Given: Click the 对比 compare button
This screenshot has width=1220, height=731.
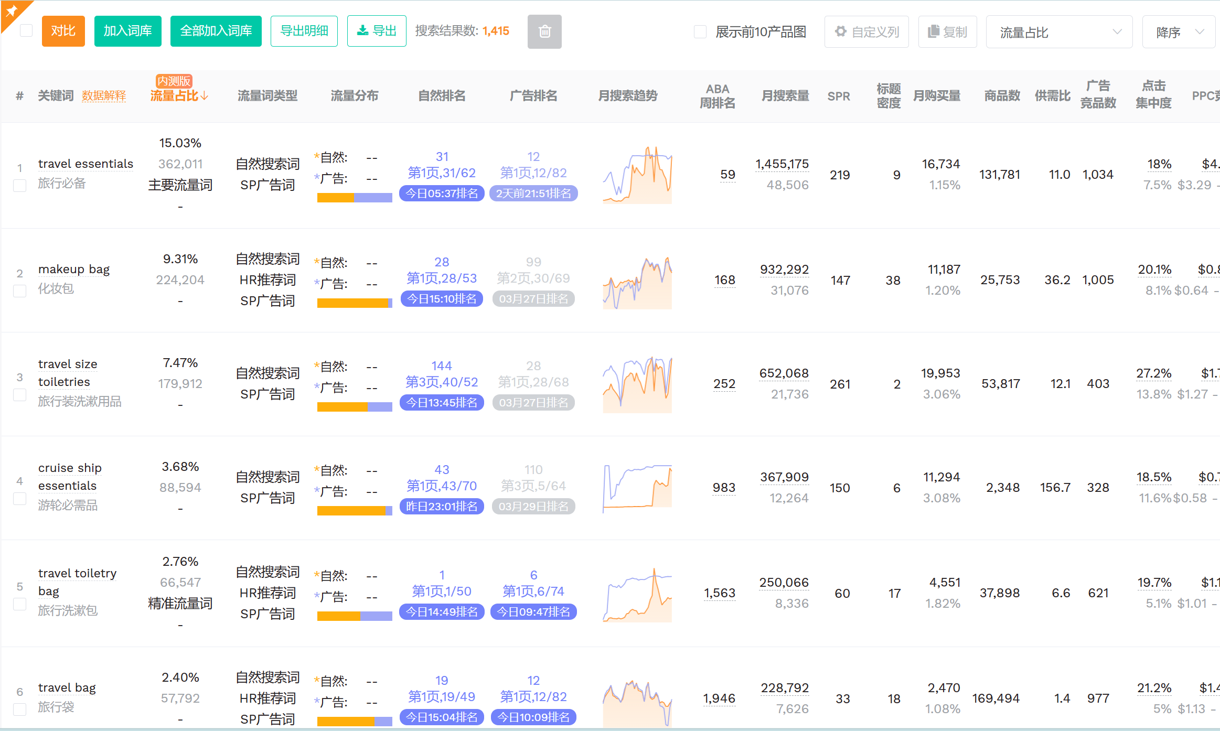Looking at the screenshot, I should point(63,31).
